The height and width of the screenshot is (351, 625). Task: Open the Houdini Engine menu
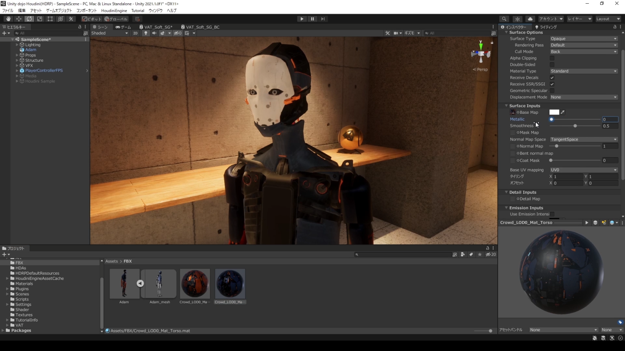click(114, 11)
